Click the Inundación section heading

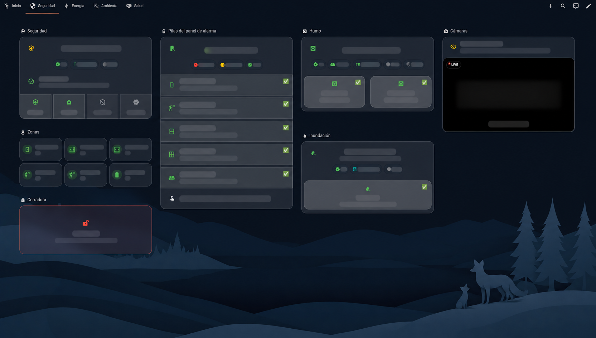coord(320,136)
